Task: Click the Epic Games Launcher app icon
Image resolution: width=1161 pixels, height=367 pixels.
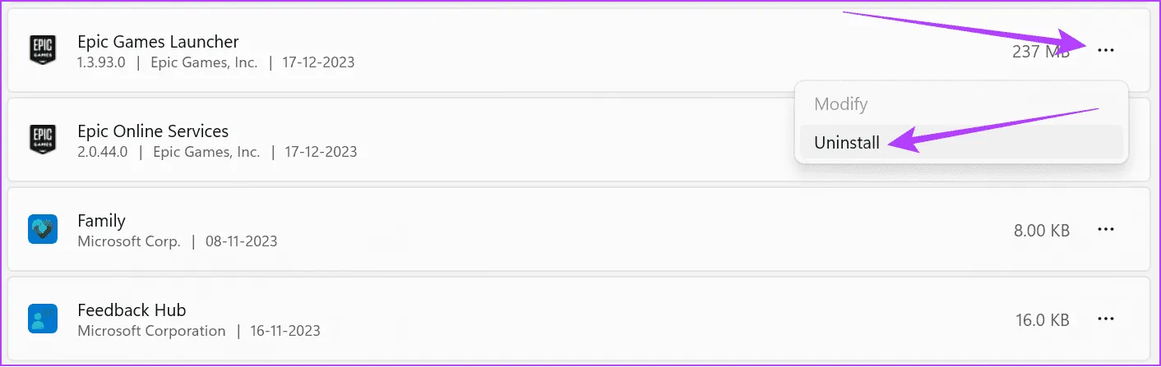Action: [x=41, y=50]
